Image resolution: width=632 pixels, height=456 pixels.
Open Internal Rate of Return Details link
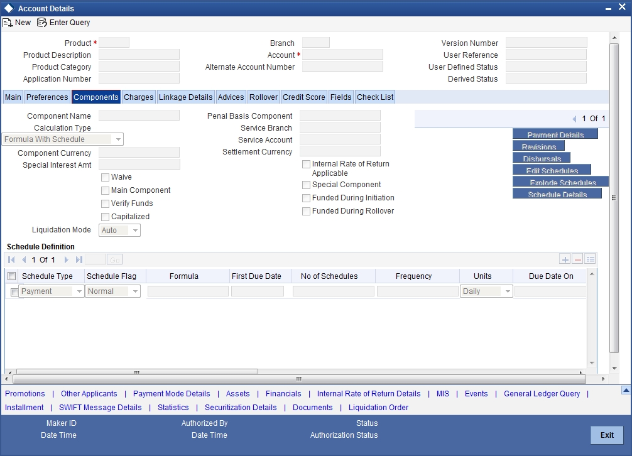(369, 394)
